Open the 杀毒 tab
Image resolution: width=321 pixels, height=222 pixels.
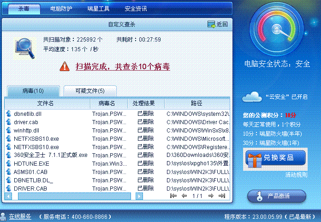click(24, 9)
